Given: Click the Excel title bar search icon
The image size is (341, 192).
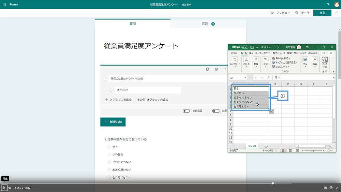Looking at the screenshot, I should (278, 47).
